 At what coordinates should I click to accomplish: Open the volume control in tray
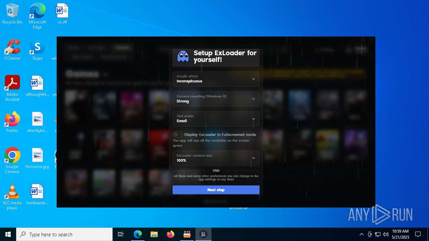(386, 234)
